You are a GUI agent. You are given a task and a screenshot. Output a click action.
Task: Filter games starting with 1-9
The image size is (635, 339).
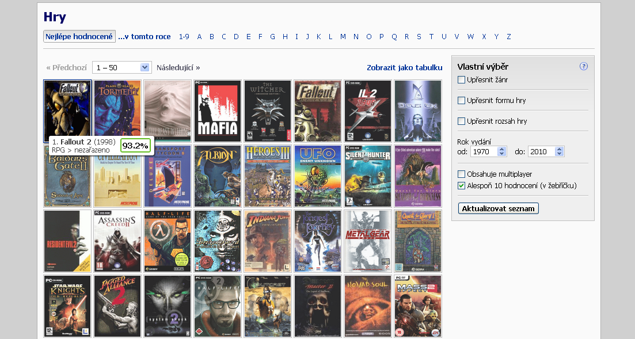point(184,36)
